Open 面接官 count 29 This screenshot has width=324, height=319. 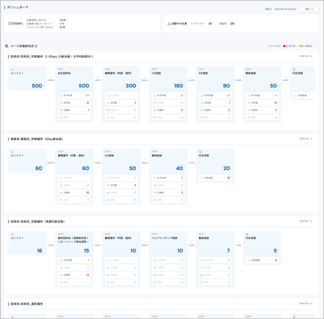pyautogui.click(x=232, y=24)
